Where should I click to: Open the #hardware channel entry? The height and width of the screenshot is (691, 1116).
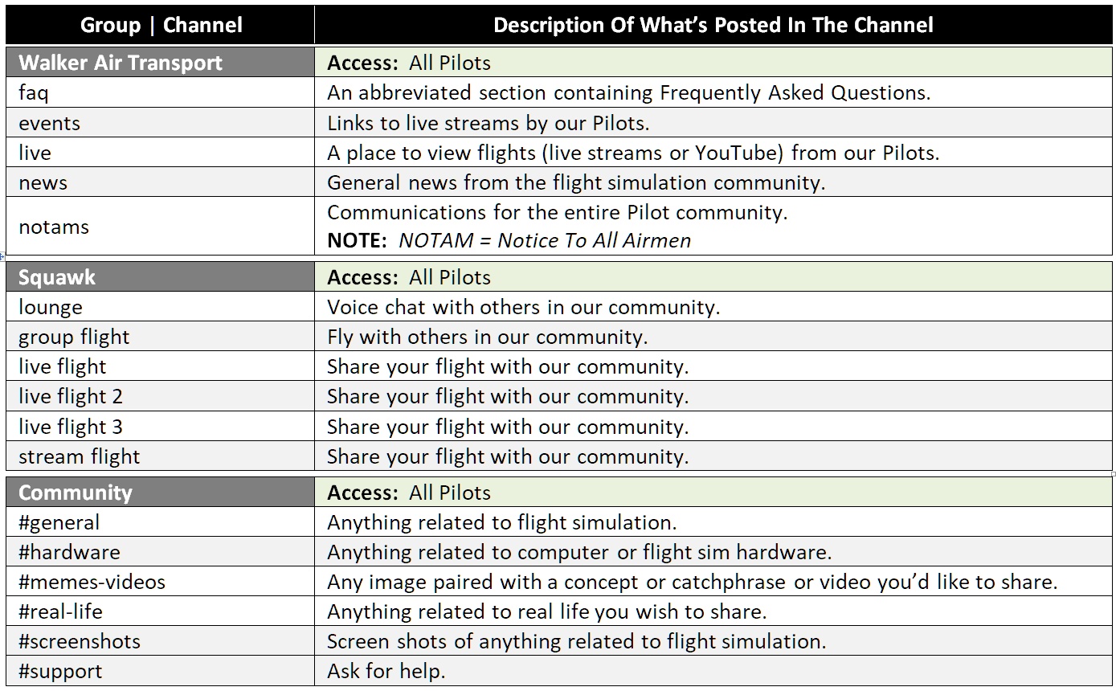160,552
